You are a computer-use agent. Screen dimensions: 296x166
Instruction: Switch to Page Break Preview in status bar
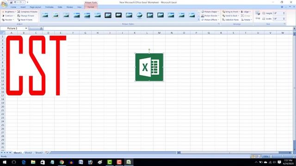pyautogui.click(x=260, y=156)
